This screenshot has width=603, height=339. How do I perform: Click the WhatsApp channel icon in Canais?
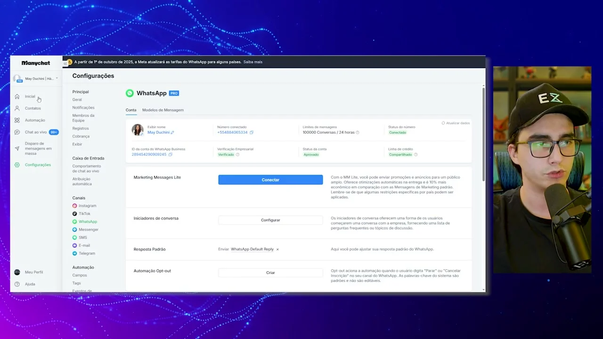coord(74,222)
